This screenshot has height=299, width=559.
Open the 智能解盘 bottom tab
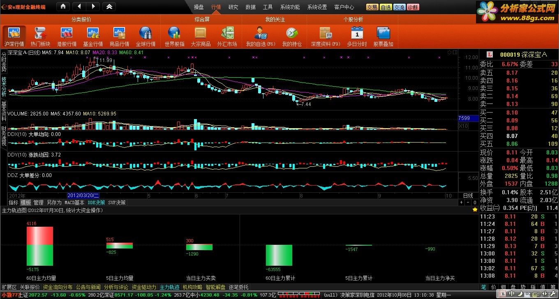[x=216, y=287]
